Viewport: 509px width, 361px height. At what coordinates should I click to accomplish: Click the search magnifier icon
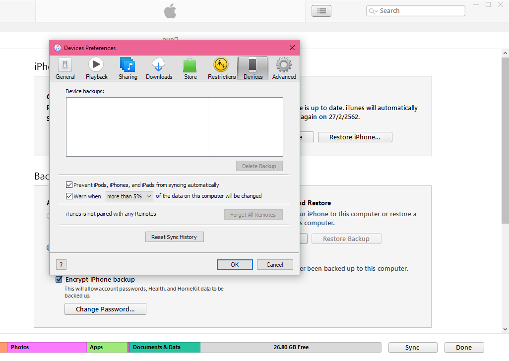pyautogui.click(x=372, y=11)
